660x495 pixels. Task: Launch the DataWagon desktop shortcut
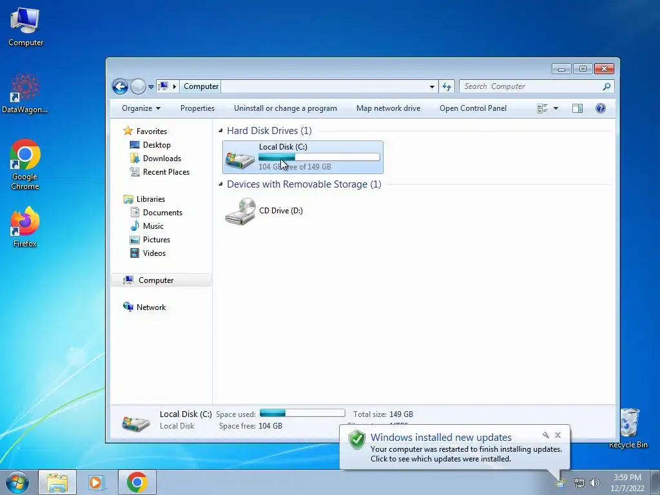point(25,93)
